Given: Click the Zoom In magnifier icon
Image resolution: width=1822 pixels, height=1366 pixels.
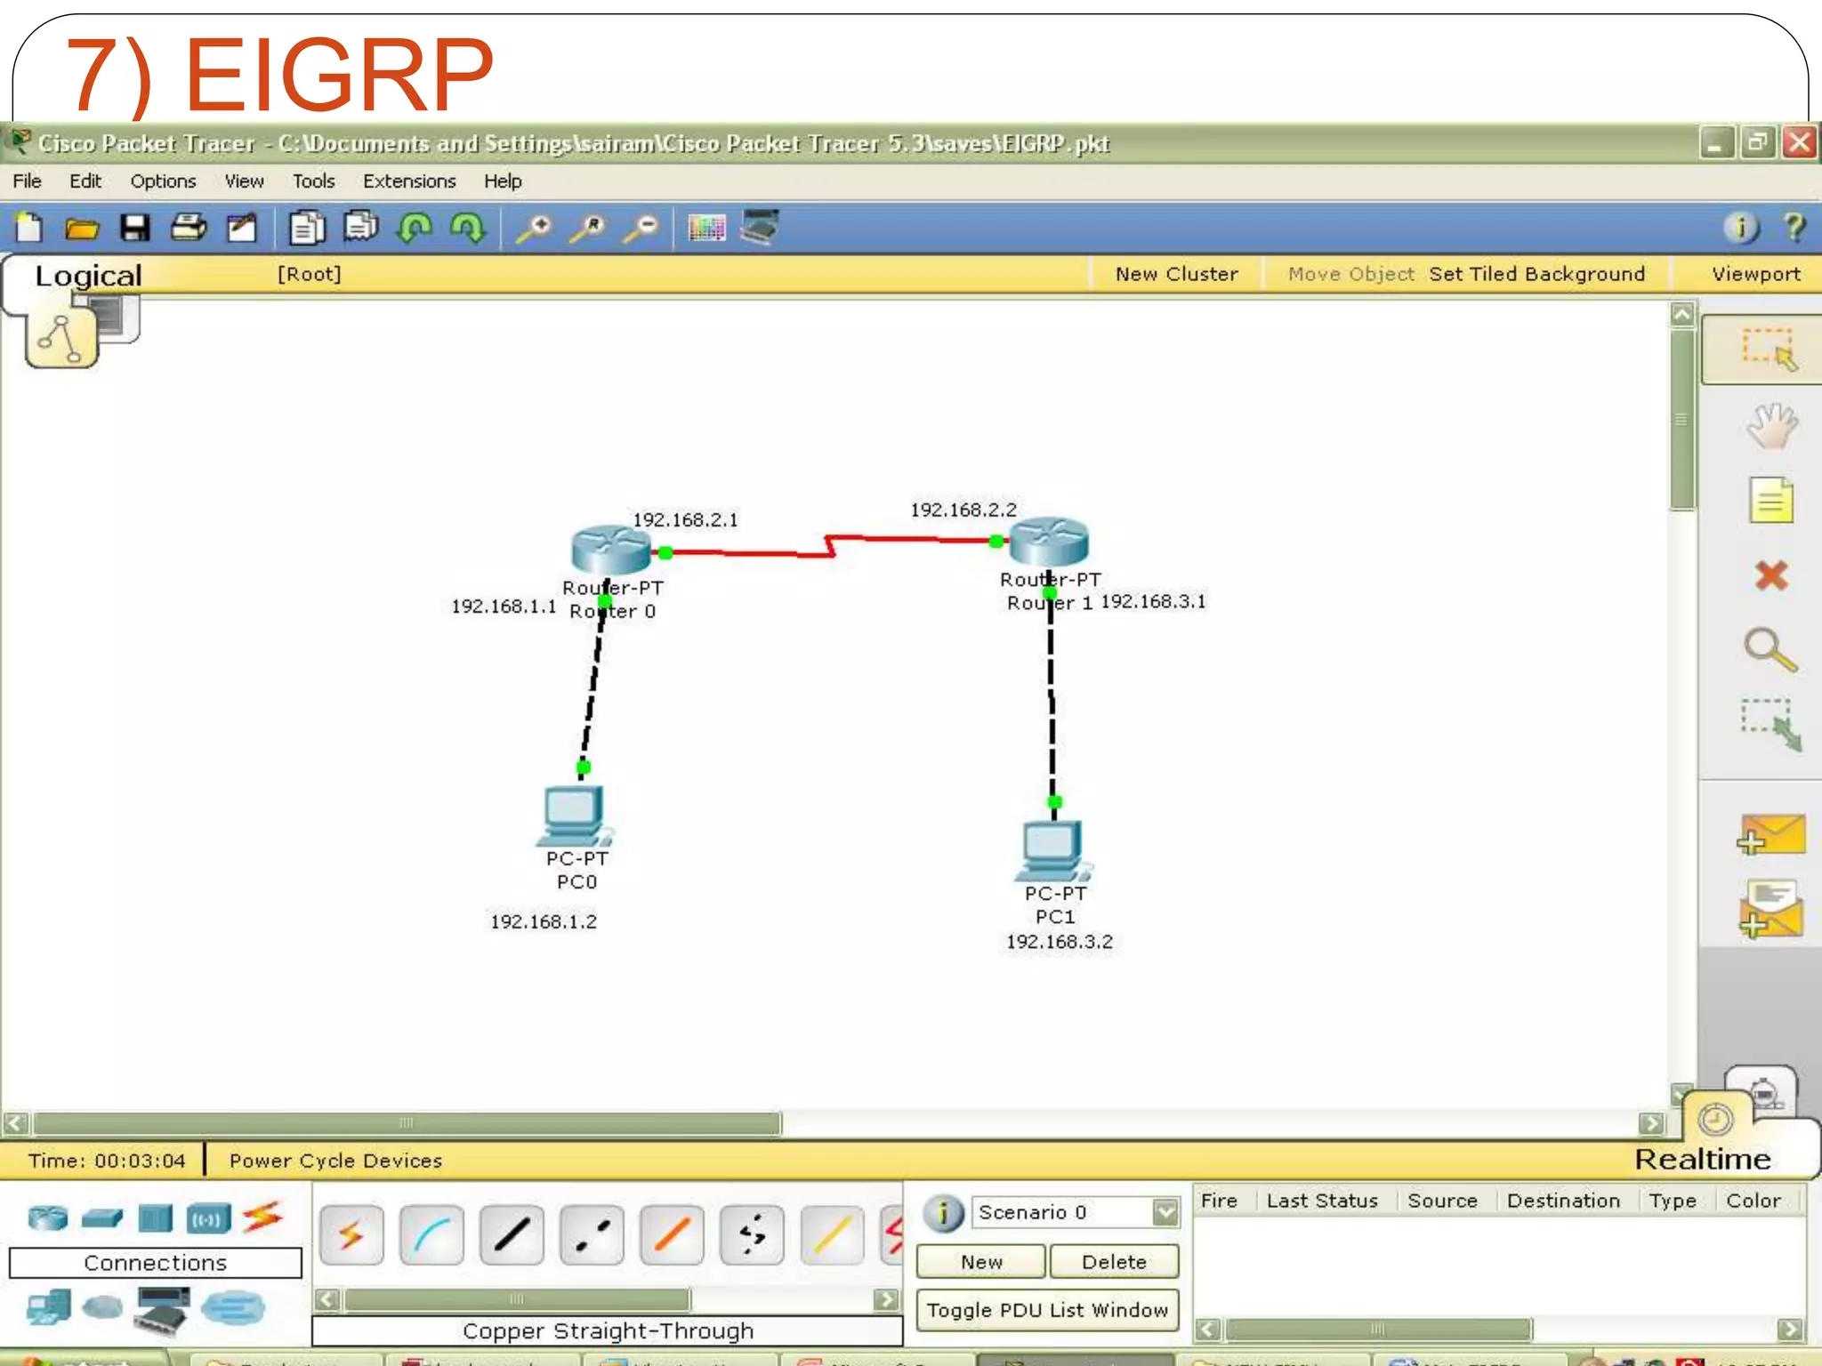Looking at the screenshot, I should click(x=535, y=229).
